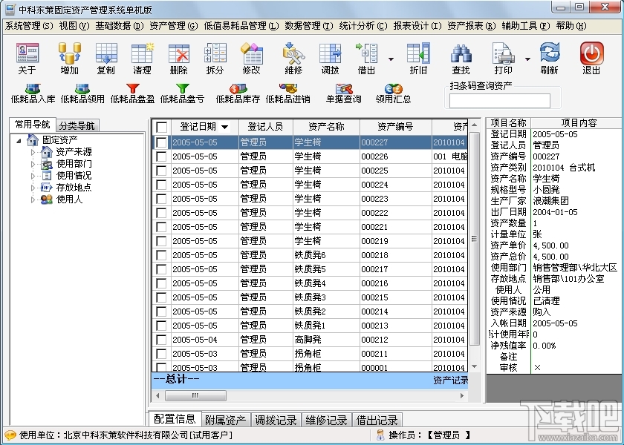Switch to the 分类导航 tab
Screen dimensions: 624x445
click(x=77, y=125)
